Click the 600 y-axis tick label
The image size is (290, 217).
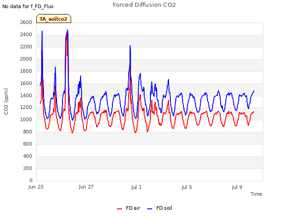pyautogui.click(x=28, y=144)
